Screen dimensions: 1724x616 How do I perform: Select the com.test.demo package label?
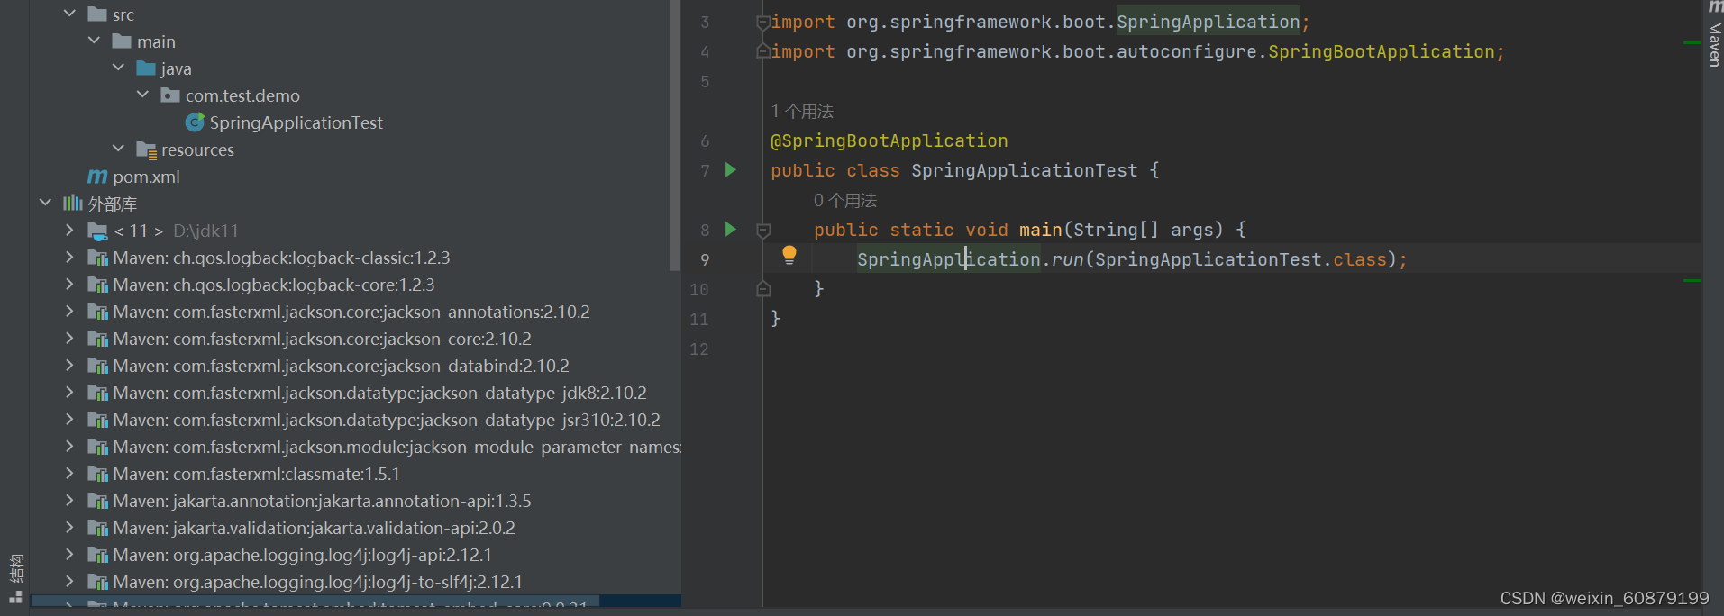point(242,95)
